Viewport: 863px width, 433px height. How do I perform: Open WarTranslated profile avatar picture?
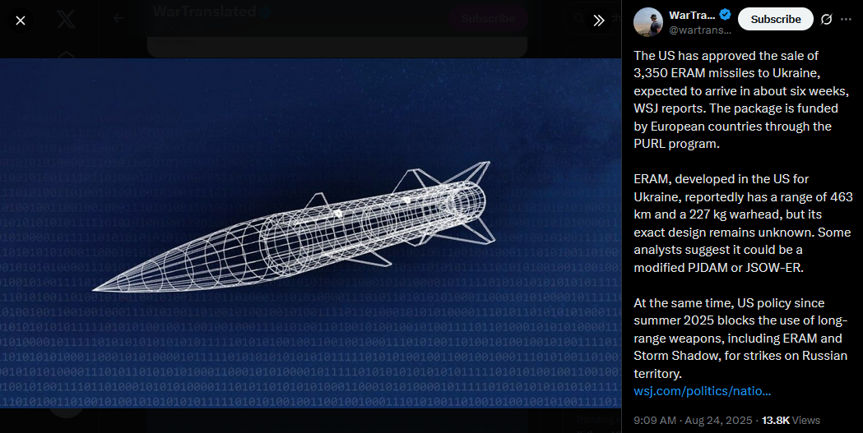[647, 22]
